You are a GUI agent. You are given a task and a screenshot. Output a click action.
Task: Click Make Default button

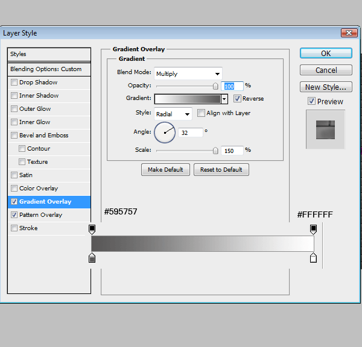pos(165,170)
